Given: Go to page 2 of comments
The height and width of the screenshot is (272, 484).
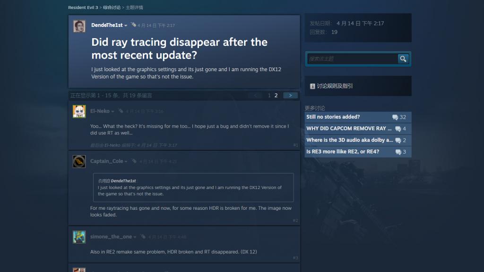Looking at the screenshot, I should [x=276, y=95].
